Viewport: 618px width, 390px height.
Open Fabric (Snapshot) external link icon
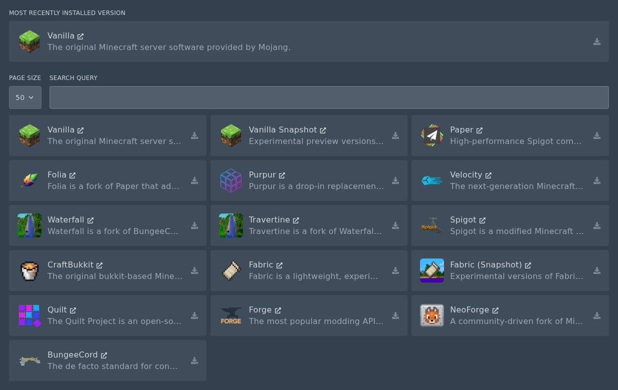click(528, 265)
